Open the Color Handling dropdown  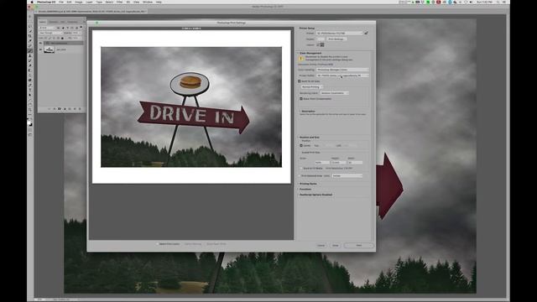pos(342,70)
